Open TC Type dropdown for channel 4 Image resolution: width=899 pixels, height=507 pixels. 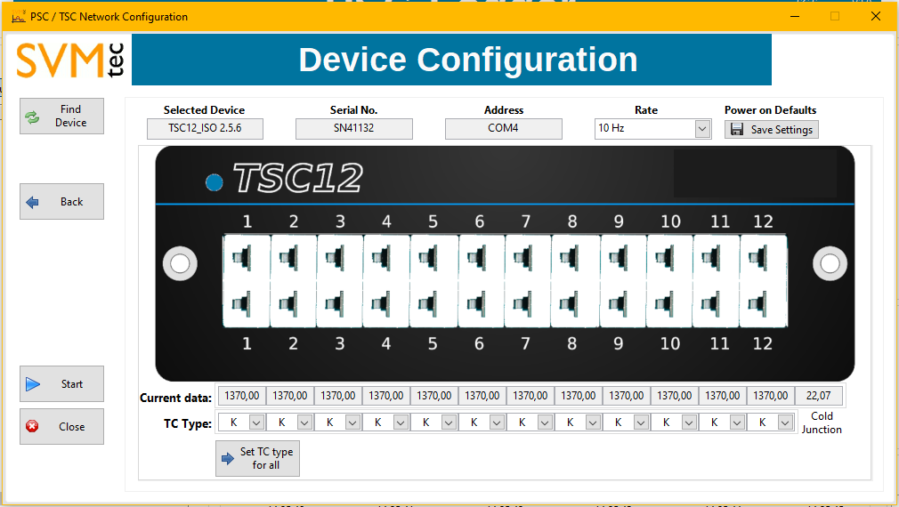point(401,422)
